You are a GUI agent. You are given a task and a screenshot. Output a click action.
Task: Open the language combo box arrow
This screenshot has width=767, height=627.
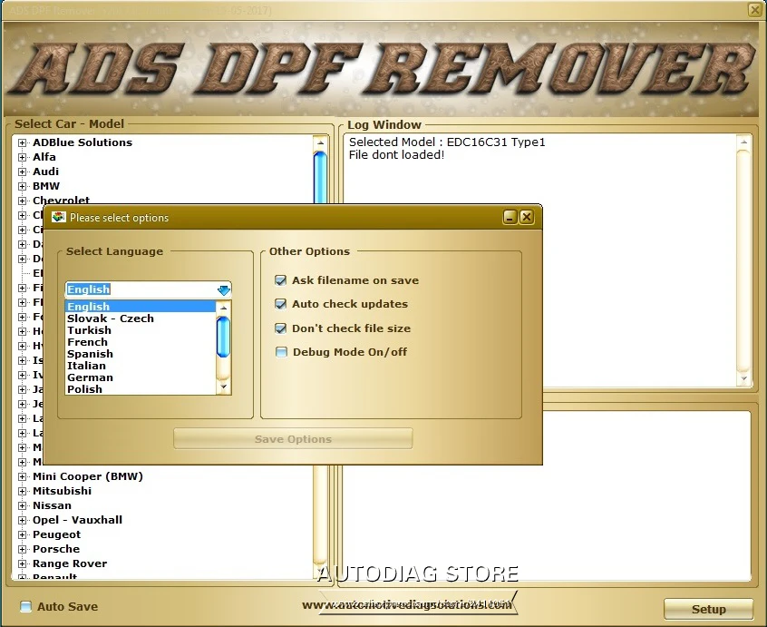224,289
